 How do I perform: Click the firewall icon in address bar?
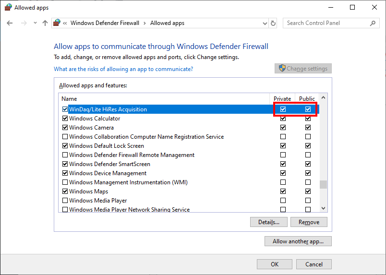[57, 23]
